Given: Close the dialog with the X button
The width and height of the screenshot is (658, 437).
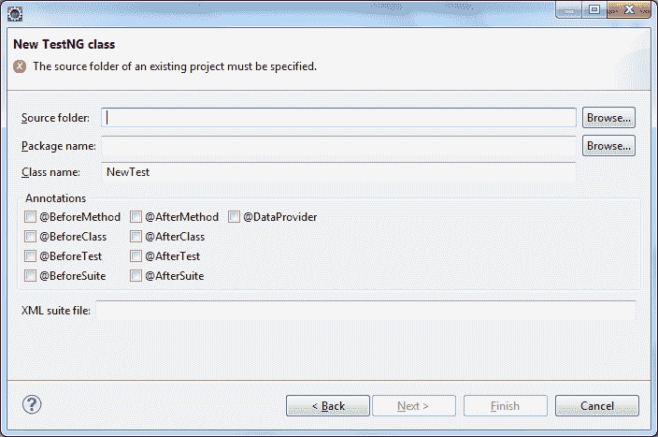Looking at the screenshot, I should [629, 9].
